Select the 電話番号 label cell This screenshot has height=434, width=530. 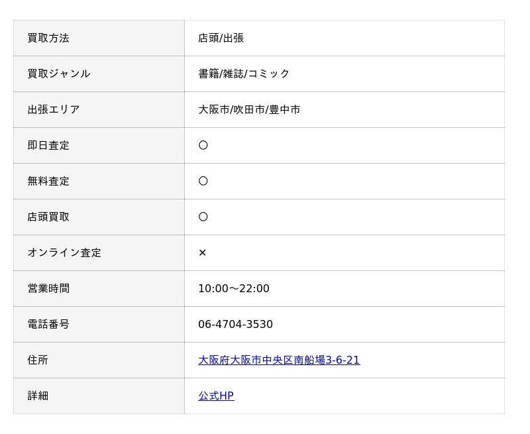[99, 325]
